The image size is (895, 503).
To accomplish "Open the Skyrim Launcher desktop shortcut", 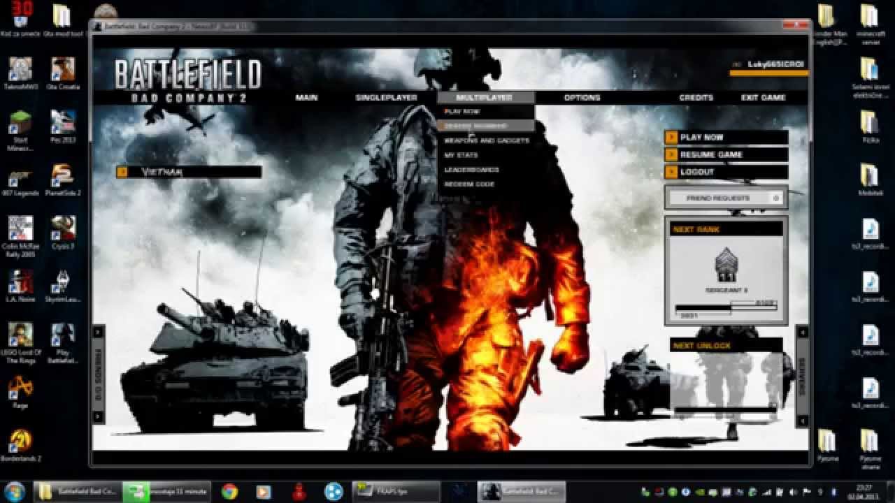I will pyautogui.click(x=63, y=286).
